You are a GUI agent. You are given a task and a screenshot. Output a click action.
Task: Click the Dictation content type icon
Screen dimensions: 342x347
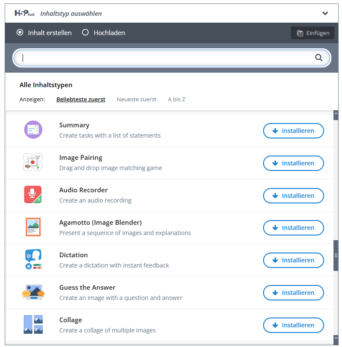pyautogui.click(x=33, y=259)
